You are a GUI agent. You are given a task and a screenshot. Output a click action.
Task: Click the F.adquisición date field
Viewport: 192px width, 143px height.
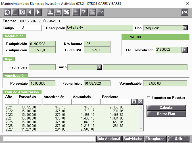coord(42,44)
